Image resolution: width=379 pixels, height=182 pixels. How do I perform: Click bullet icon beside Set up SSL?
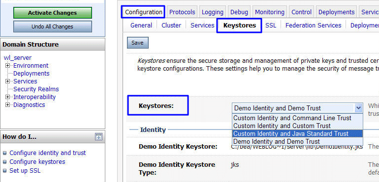click(x=5, y=171)
